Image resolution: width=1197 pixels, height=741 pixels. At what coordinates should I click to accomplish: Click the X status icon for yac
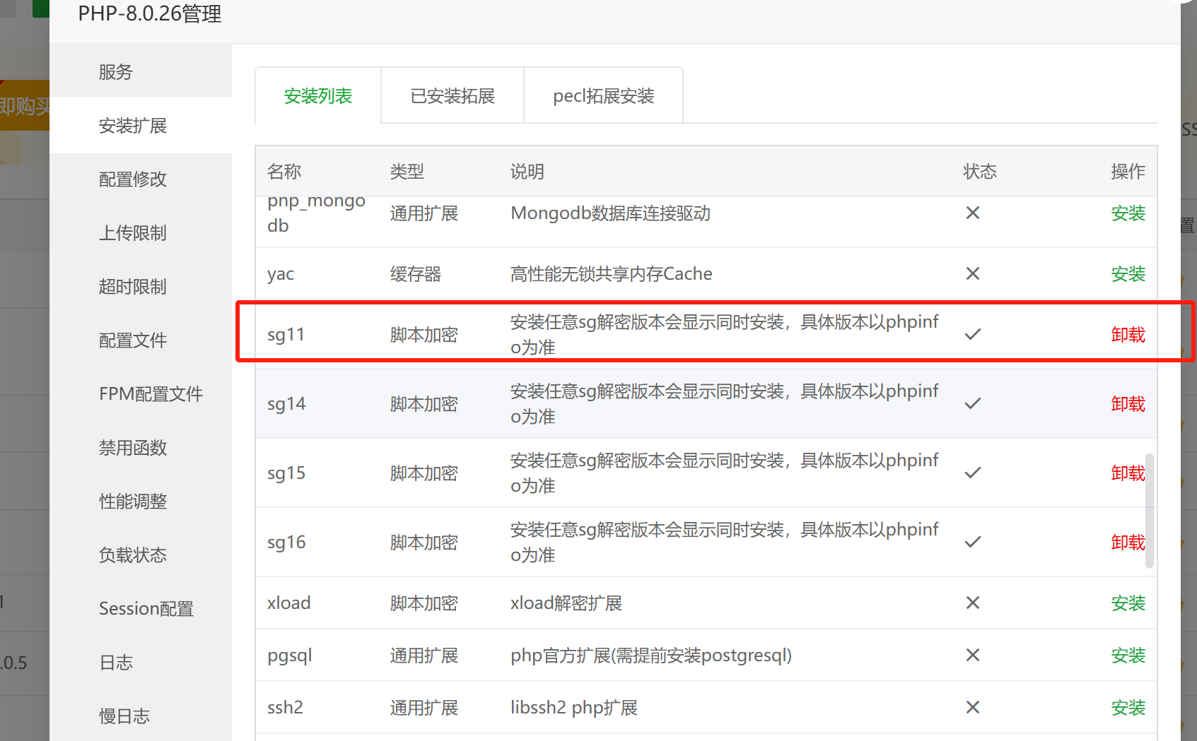click(x=973, y=273)
